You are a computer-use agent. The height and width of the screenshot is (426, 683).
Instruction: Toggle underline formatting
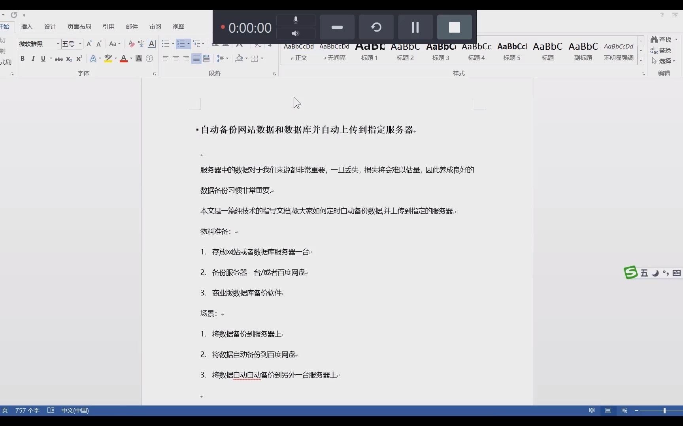point(43,58)
